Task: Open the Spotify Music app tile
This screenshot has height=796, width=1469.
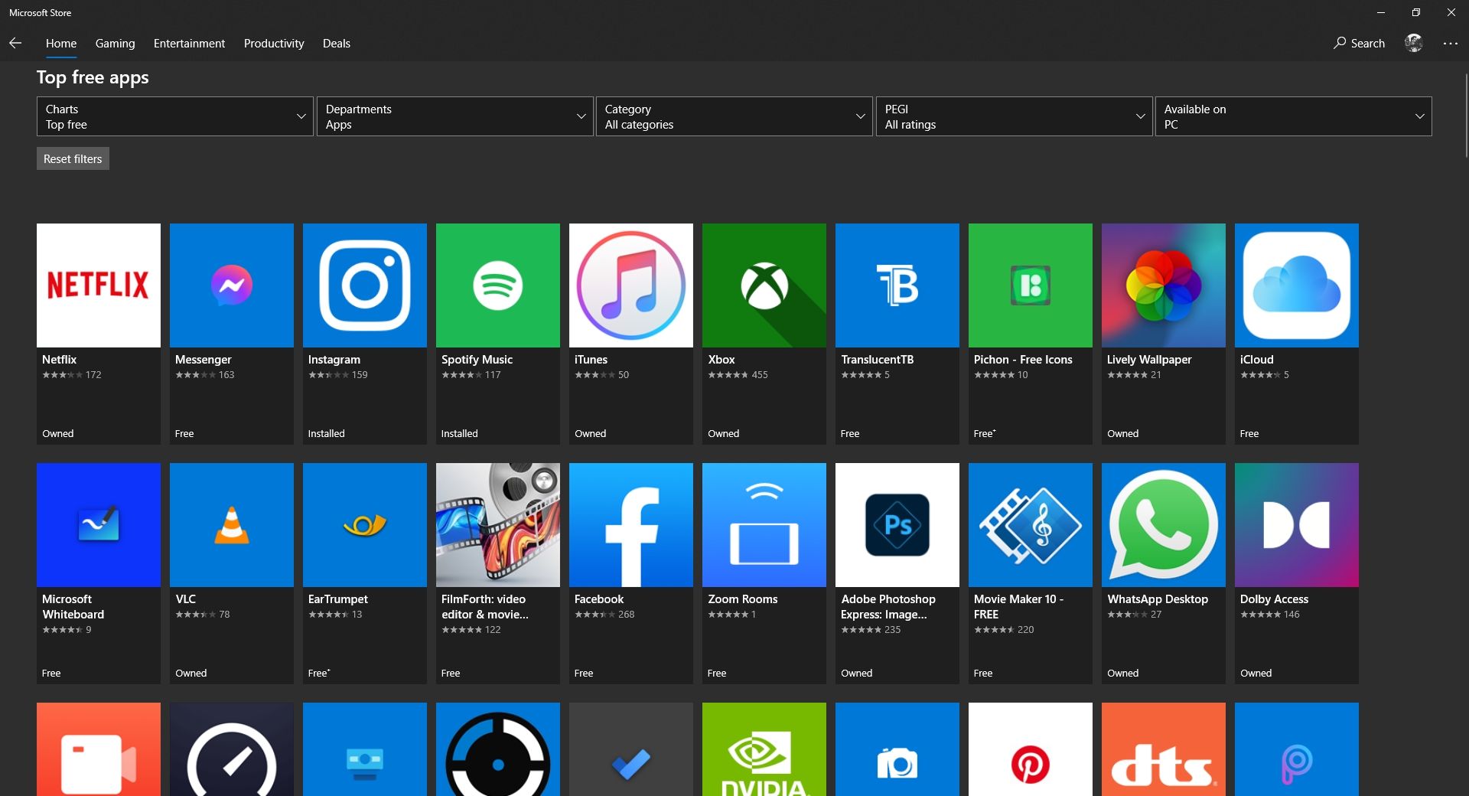Action: [x=497, y=329]
